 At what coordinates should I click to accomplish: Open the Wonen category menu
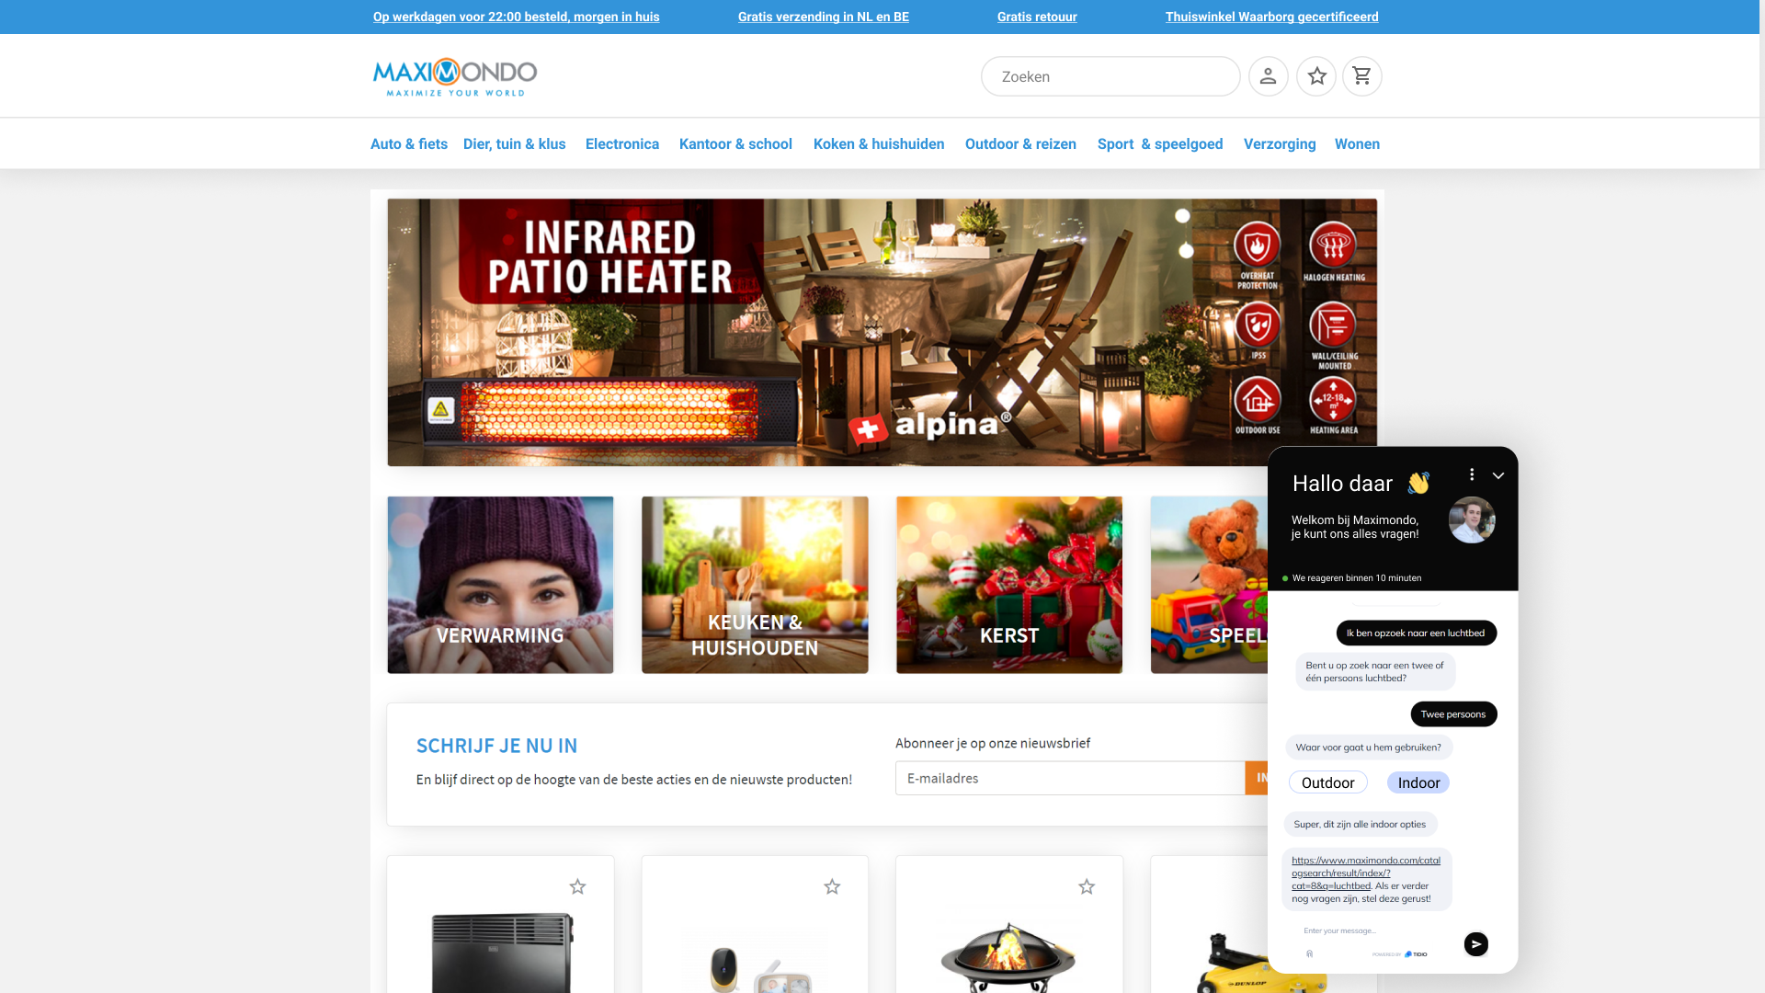[1357, 143]
